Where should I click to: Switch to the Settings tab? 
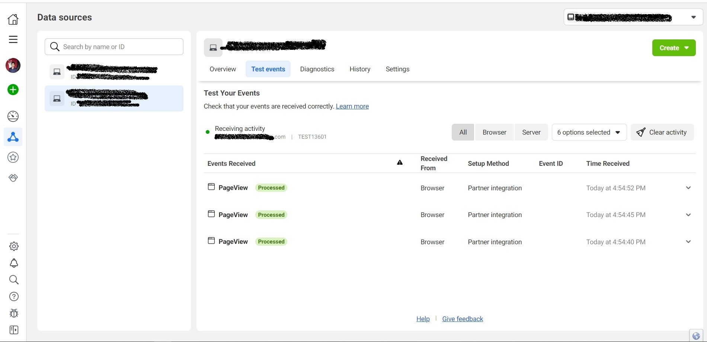(397, 69)
